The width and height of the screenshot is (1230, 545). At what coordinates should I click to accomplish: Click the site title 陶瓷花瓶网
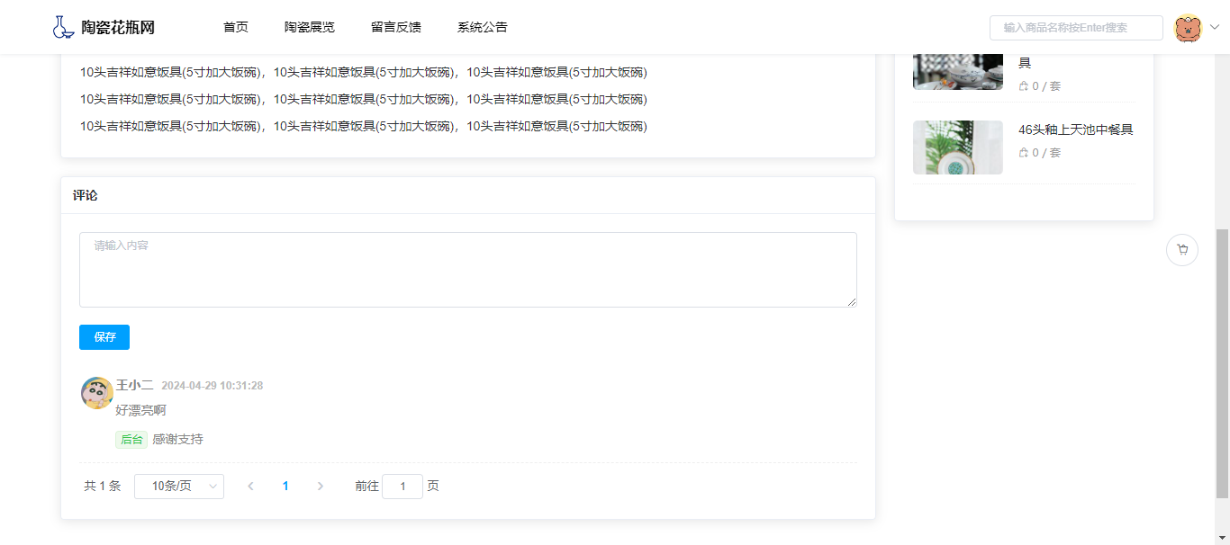pyautogui.click(x=118, y=28)
